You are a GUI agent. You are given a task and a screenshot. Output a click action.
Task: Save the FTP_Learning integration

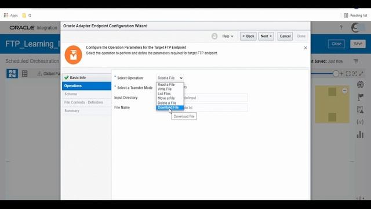pyautogui.click(x=358, y=44)
